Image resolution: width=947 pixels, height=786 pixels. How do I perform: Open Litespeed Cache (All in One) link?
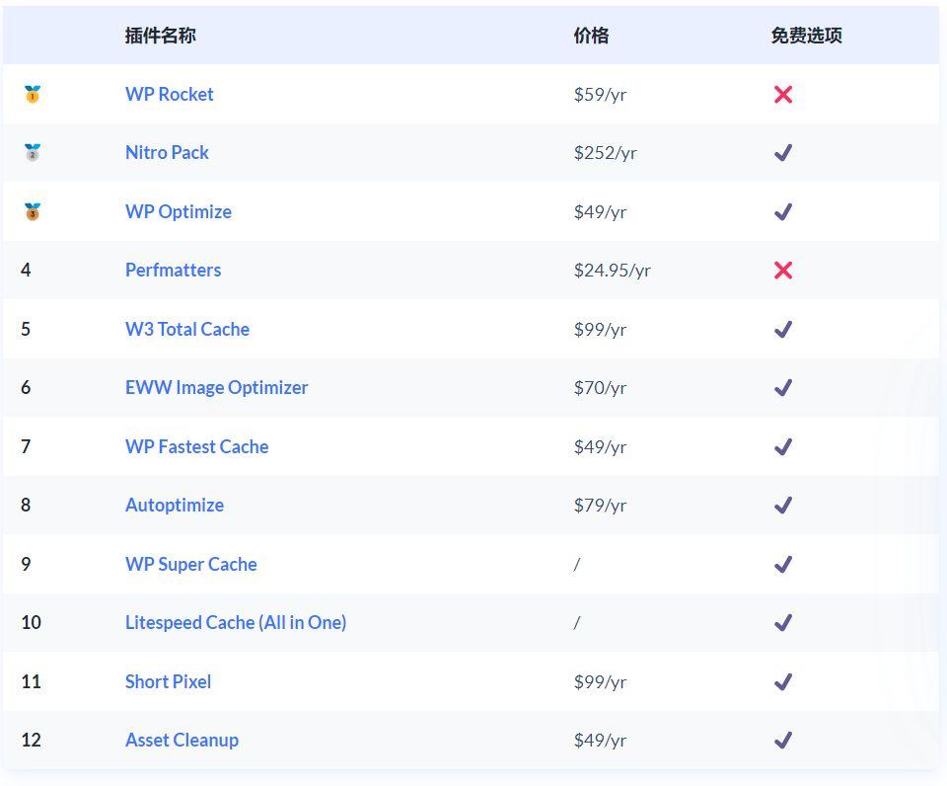coord(236,622)
